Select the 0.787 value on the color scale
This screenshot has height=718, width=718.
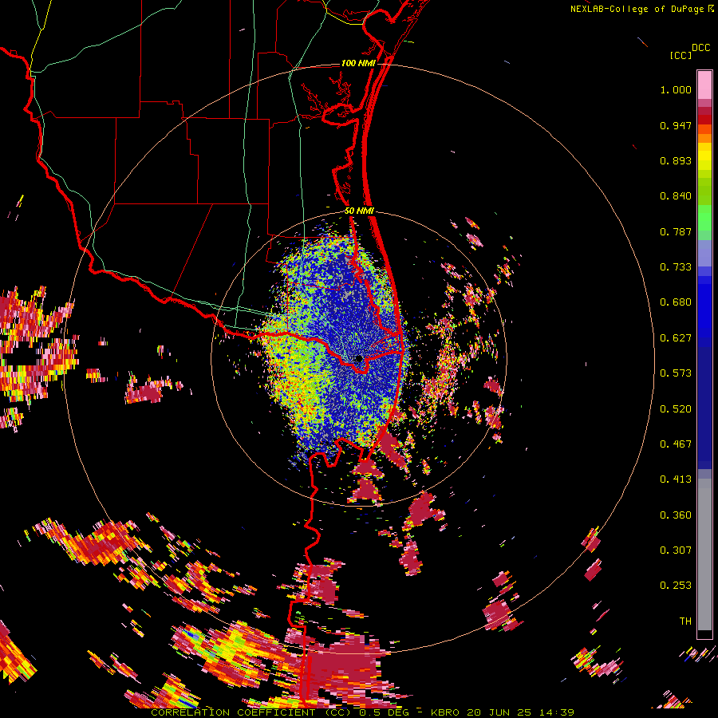pos(676,231)
